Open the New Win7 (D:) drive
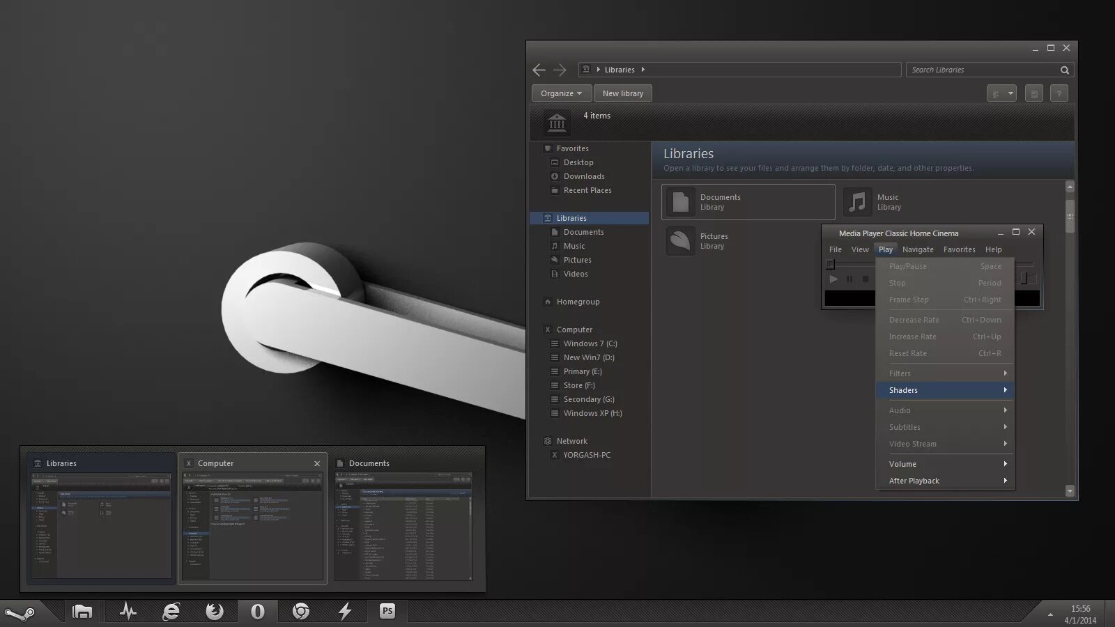This screenshot has height=627, width=1115. (589, 357)
